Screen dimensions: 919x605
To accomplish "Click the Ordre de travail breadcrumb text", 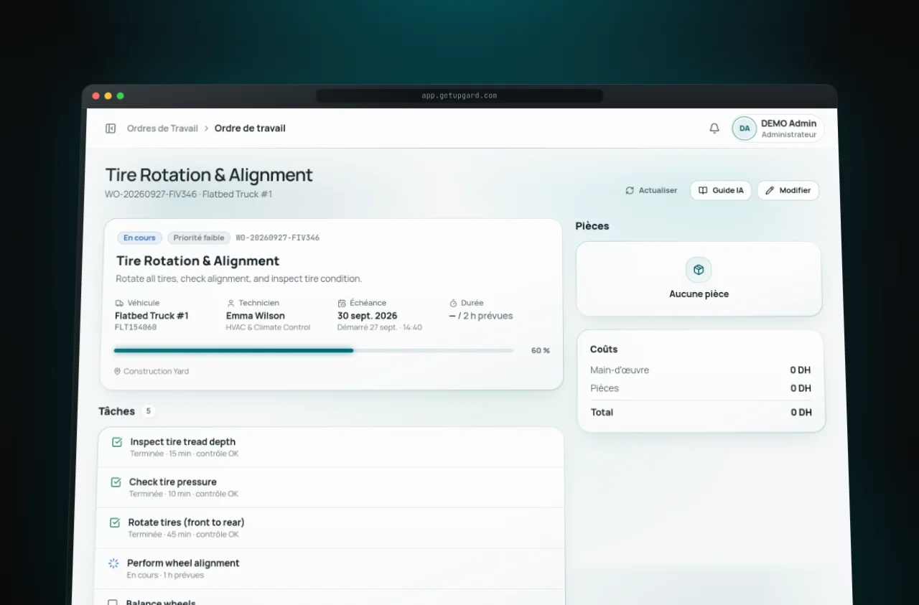I will click(x=250, y=128).
